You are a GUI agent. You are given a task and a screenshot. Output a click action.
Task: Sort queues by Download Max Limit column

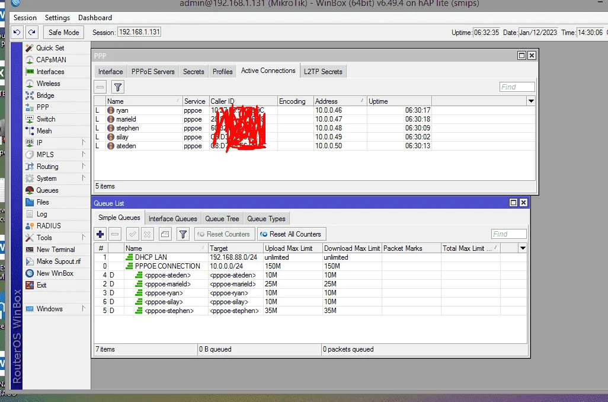[351, 248]
